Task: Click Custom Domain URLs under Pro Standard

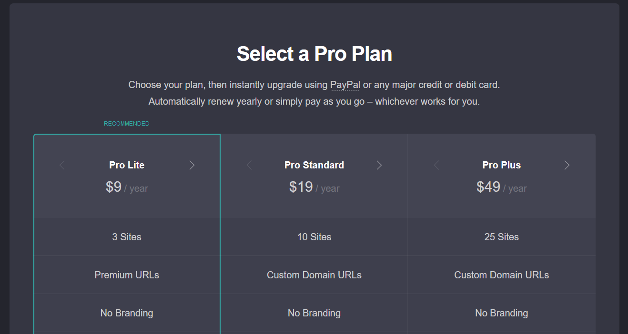Action: click(x=314, y=275)
